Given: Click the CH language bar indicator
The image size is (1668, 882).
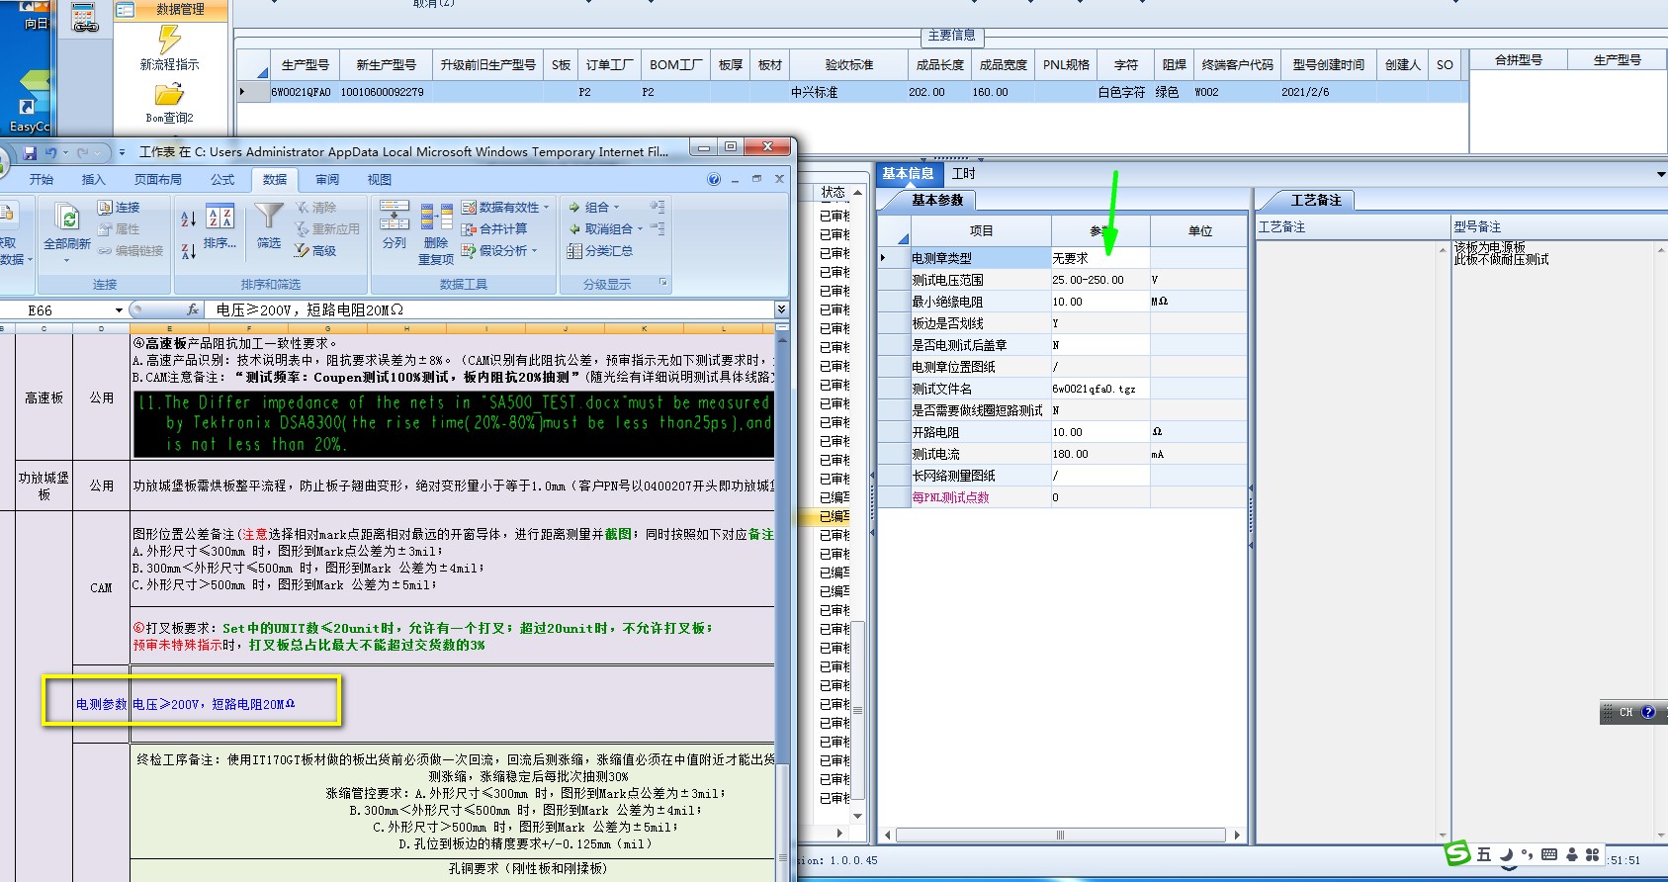Looking at the screenshot, I should point(1626,712).
